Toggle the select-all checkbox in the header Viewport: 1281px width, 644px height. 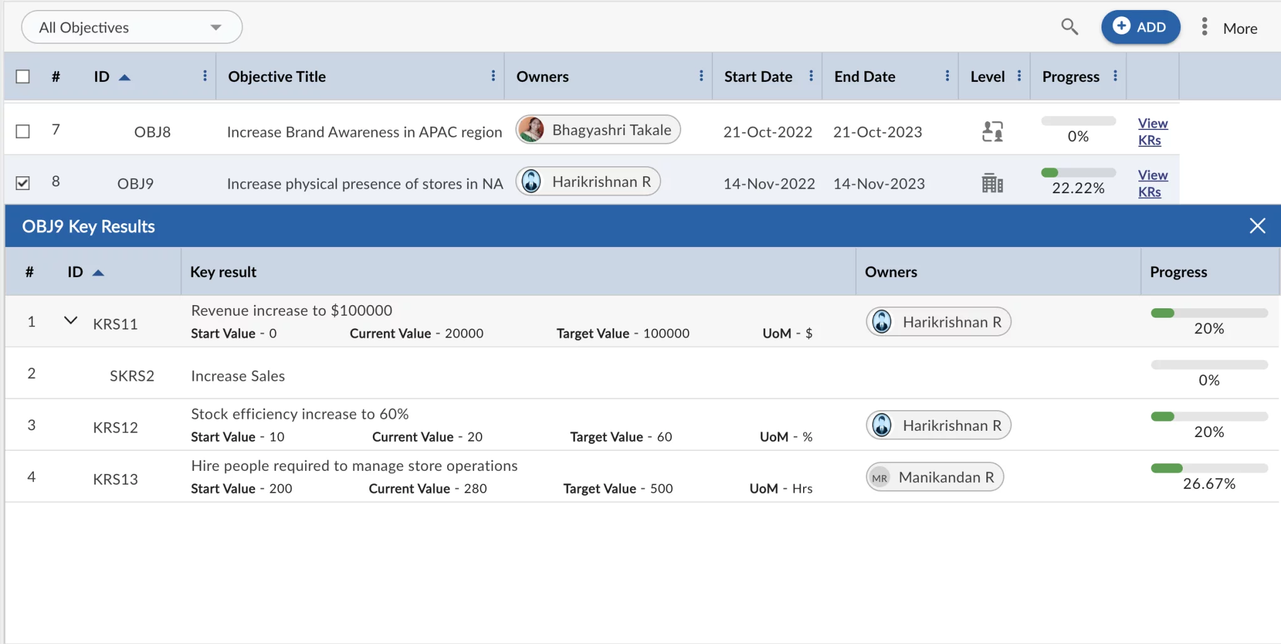[x=23, y=76]
